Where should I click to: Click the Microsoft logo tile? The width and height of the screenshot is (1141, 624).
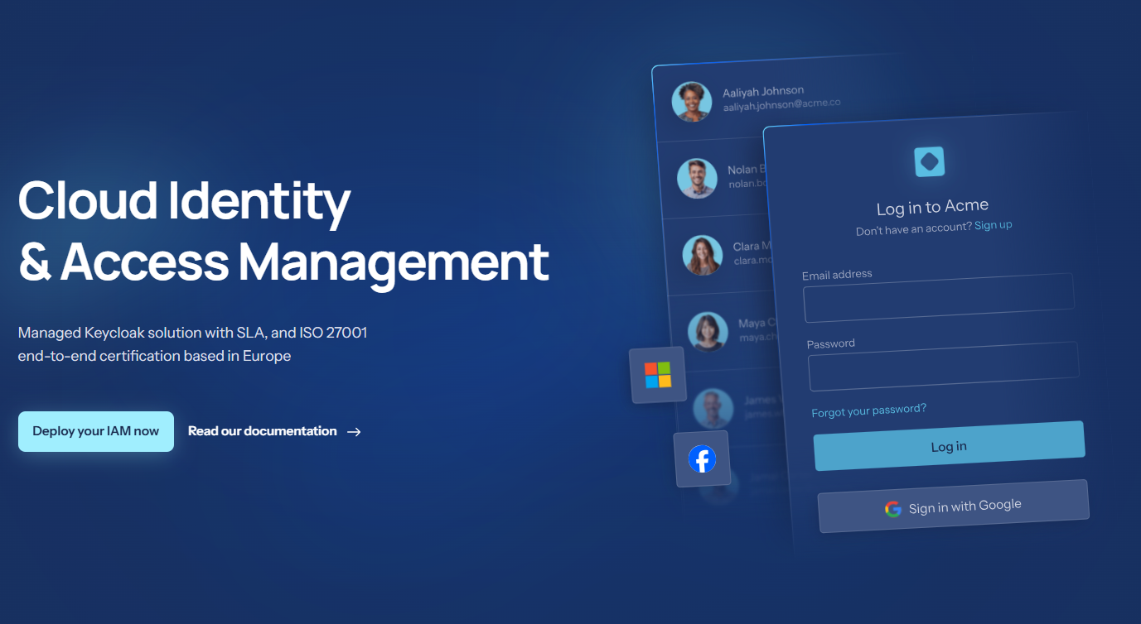coord(658,375)
